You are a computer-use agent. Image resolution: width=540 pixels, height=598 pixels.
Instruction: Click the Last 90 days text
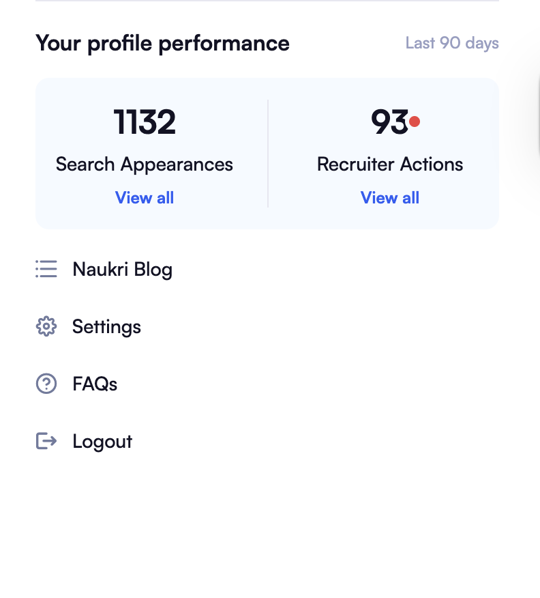tap(452, 43)
